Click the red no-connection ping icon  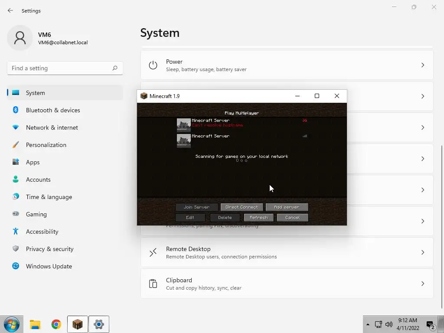click(x=304, y=121)
